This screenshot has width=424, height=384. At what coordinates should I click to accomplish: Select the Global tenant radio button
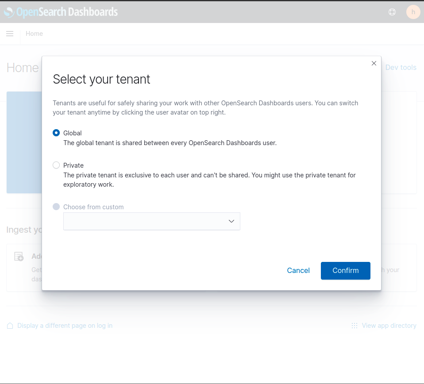[56, 133]
